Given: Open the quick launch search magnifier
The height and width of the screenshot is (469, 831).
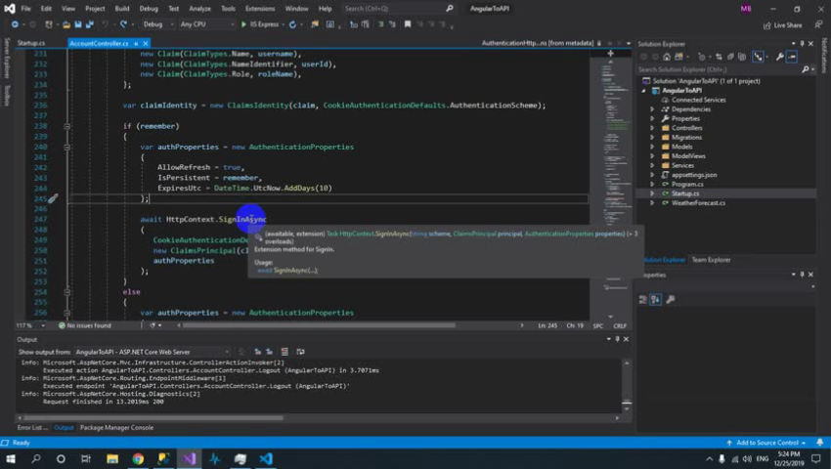Looking at the screenshot, I should click(x=450, y=9).
